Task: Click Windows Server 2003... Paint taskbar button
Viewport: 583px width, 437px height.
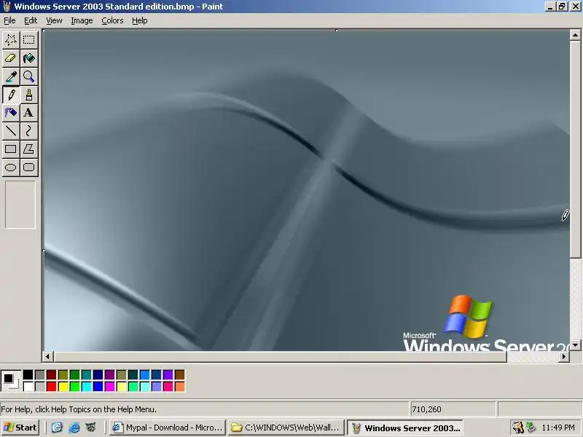Action: click(x=405, y=428)
